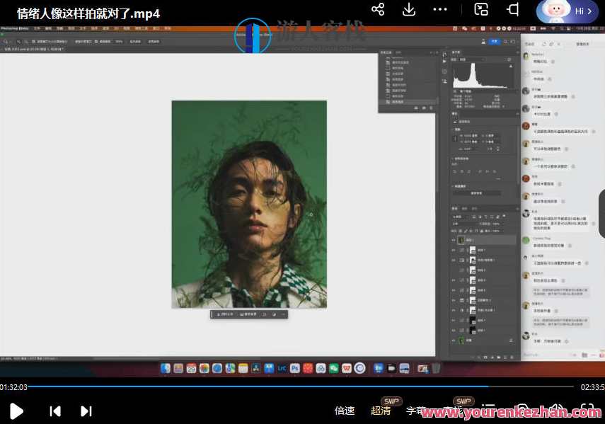605x424 pixels.
Task: Open the 字幕 subtitles options
Action: 416,411
